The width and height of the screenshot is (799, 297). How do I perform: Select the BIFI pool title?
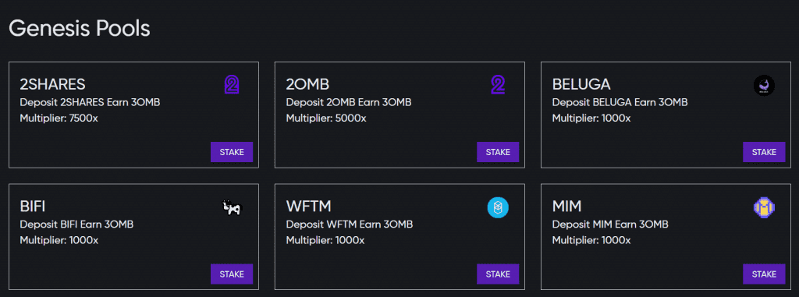point(33,207)
